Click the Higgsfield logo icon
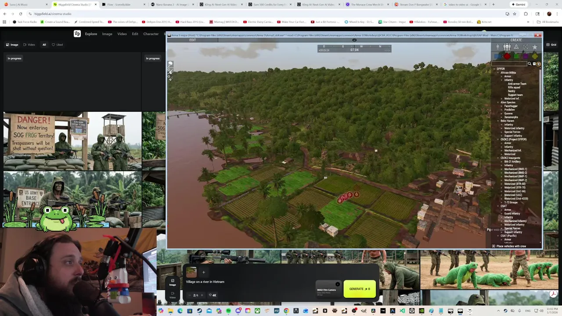Viewport: 562px width, 316px height. click(77, 34)
